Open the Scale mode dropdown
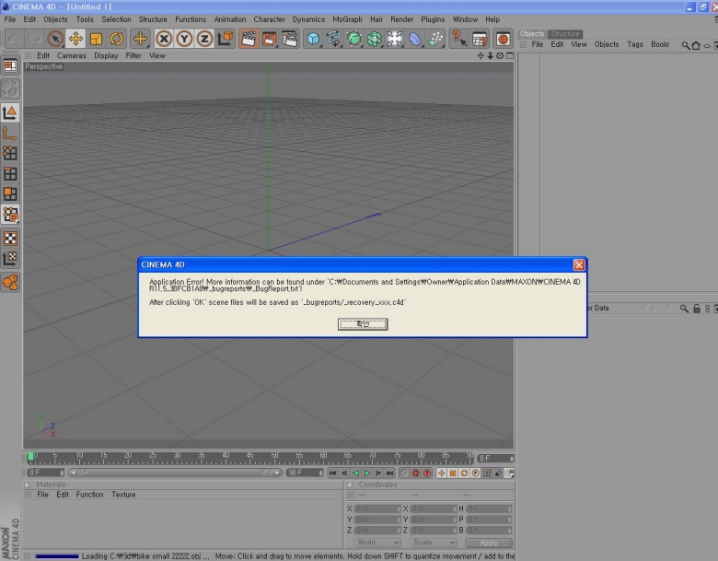718x561 pixels. click(x=434, y=543)
